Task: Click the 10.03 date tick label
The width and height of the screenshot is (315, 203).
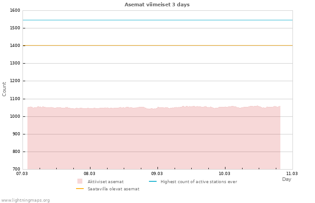Action: point(225,173)
